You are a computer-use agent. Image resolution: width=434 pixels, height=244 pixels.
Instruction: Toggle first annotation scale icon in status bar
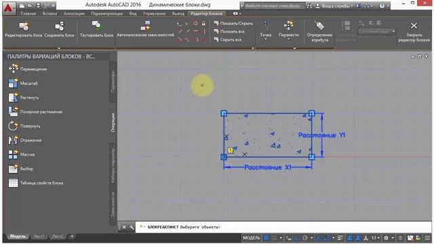point(350,238)
